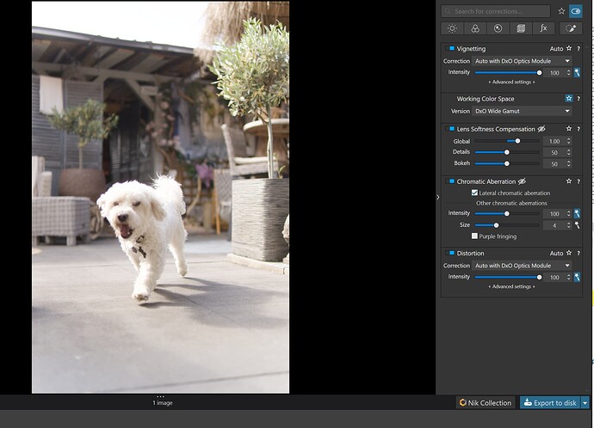Mark Vignetting as a favorite with its star
This screenshot has width=594, height=428.
(569, 48)
